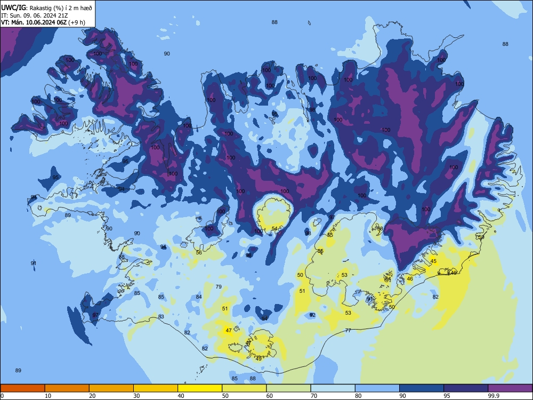Click the pale blue 70–80 legend swatch

333,388
